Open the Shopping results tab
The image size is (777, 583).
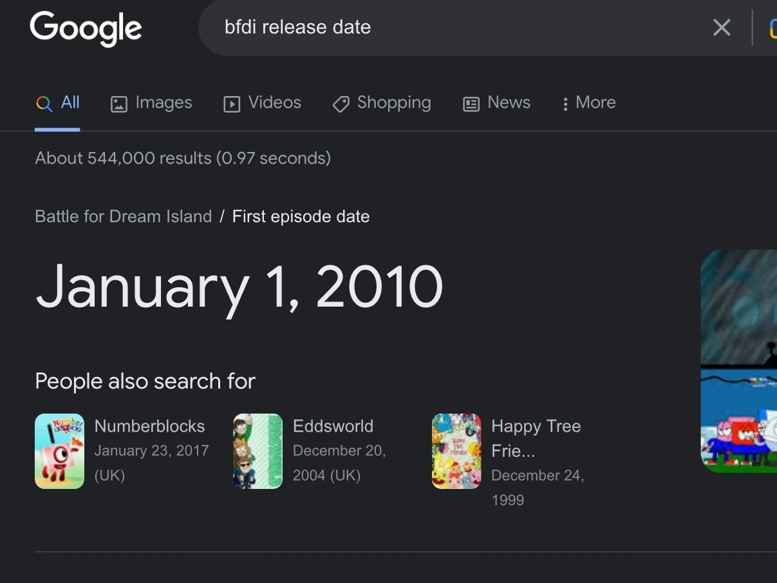394,102
